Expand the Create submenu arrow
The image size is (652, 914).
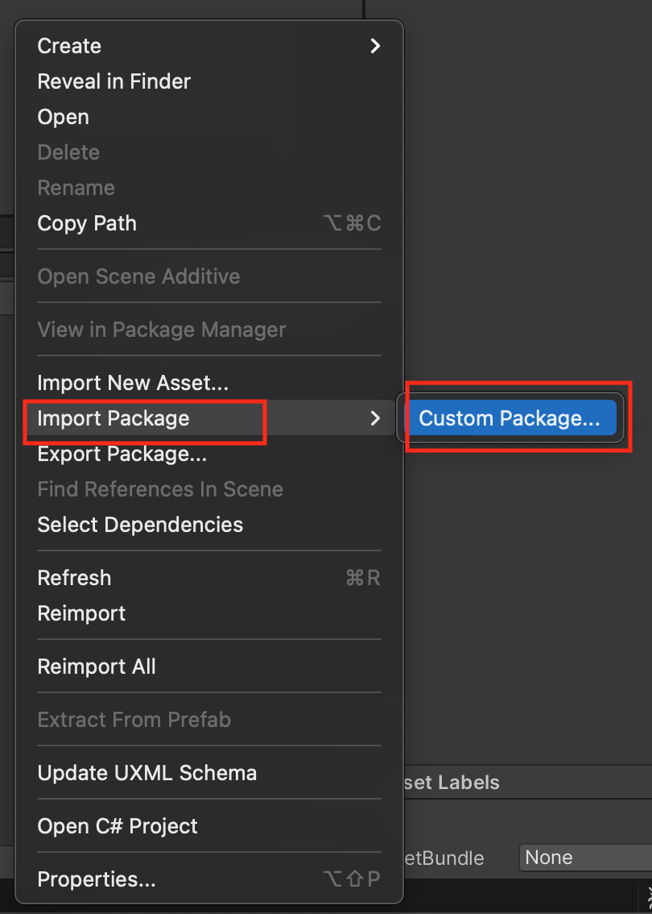[x=374, y=46]
